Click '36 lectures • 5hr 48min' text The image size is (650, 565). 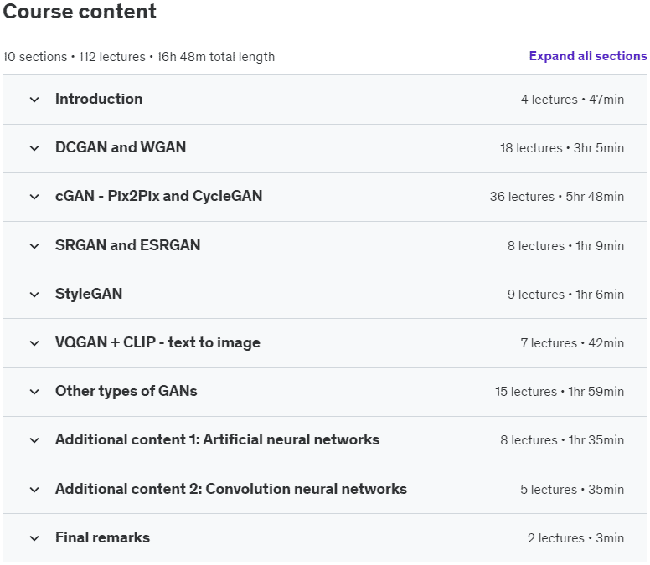pos(557,197)
